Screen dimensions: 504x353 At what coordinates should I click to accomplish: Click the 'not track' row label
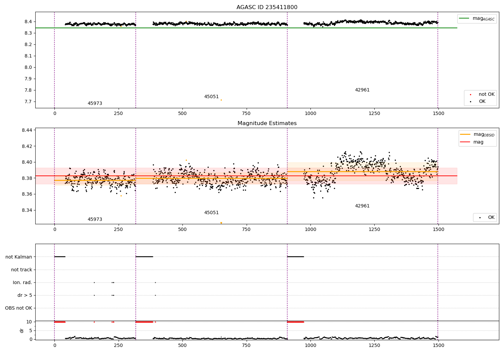coord(22,270)
